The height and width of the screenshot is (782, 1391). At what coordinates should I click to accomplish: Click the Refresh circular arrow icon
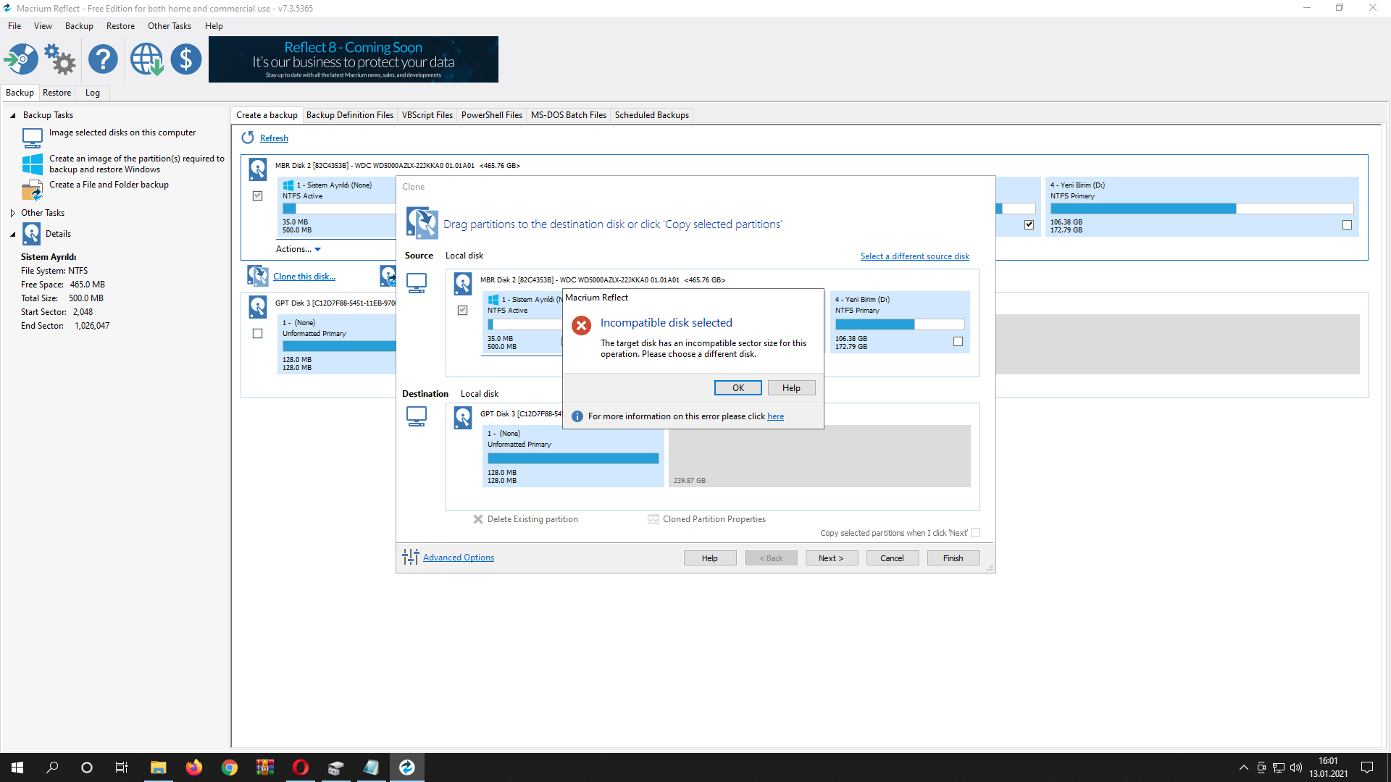click(x=248, y=138)
